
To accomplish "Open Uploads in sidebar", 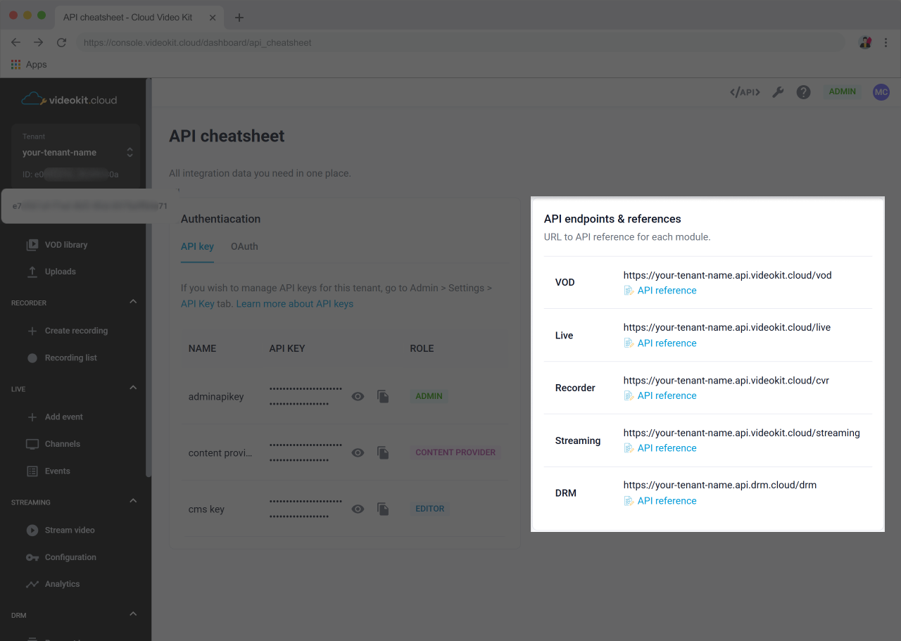I will pos(60,272).
